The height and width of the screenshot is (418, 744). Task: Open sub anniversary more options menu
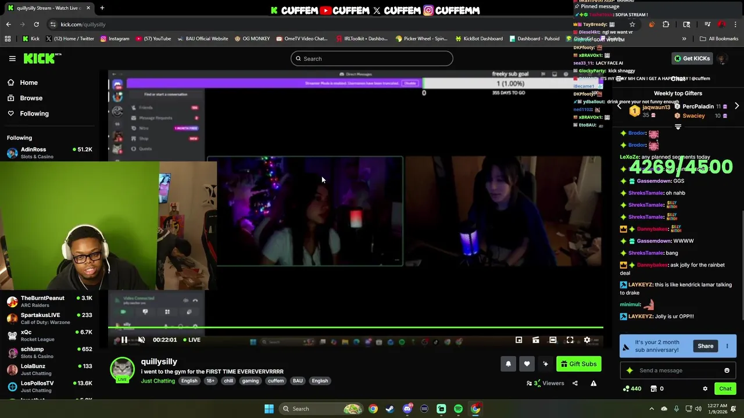tap(727, 346)
